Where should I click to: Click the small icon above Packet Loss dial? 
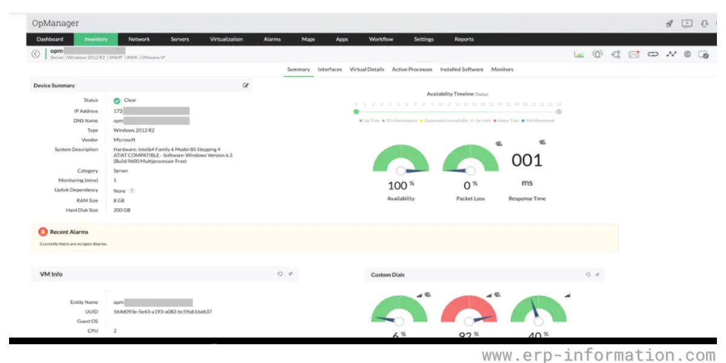click(498, 143)
